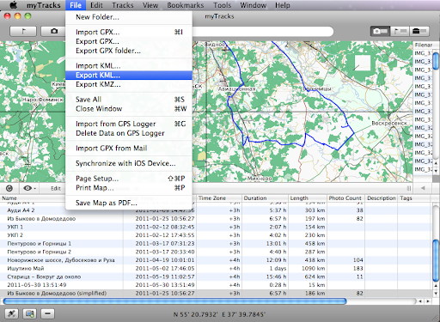Select track 'Старица – Вокруг да около'
The width and height of the screenshot is (440, 322).
(x=216, y=276)
